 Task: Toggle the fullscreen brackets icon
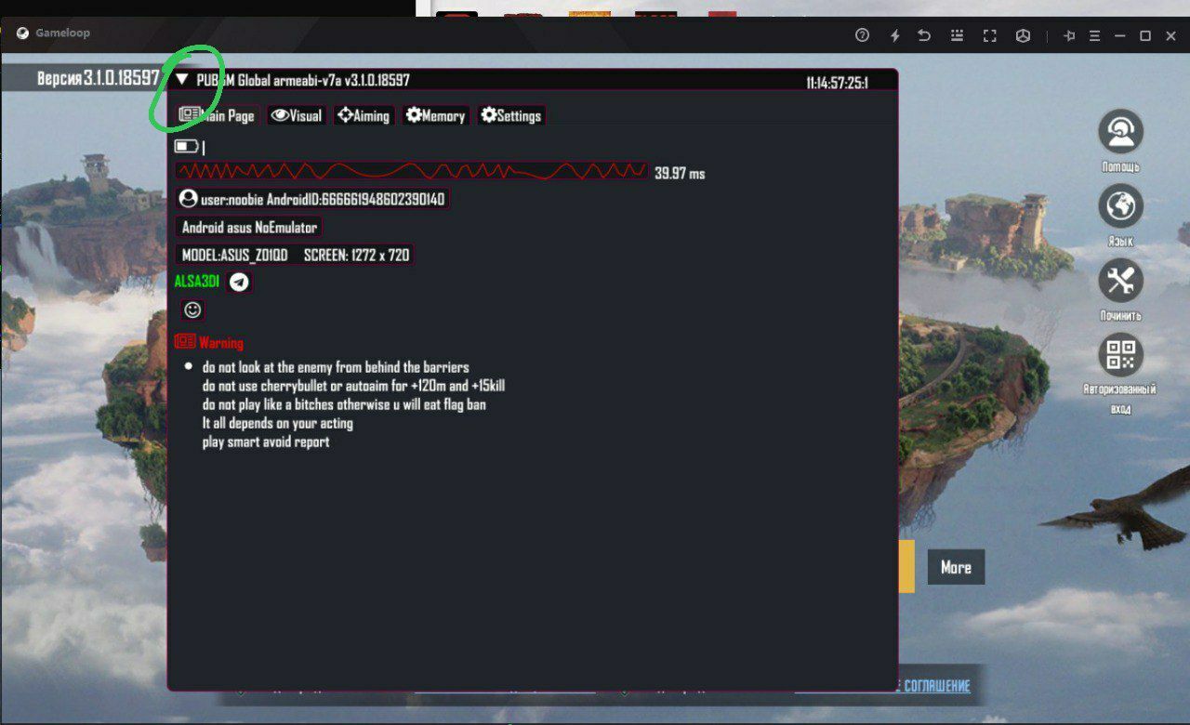(990, 35)
